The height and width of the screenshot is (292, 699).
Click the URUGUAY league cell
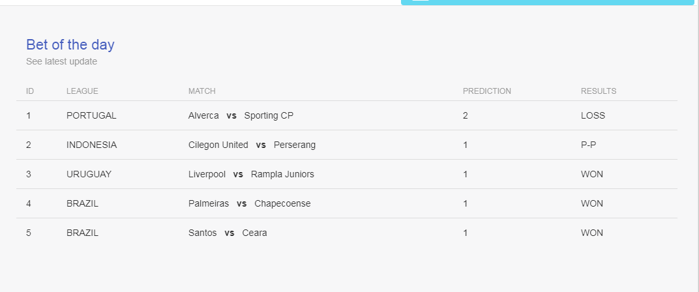(89, 174)
